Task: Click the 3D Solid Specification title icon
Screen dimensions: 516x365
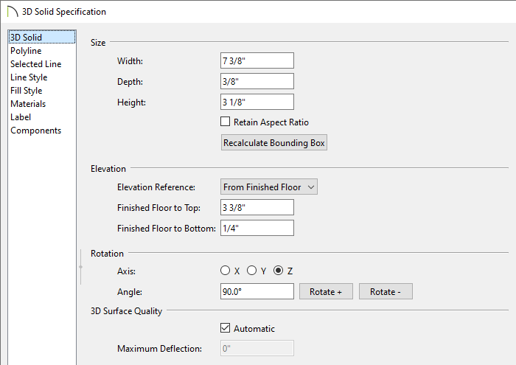Action: click(11, 12)
